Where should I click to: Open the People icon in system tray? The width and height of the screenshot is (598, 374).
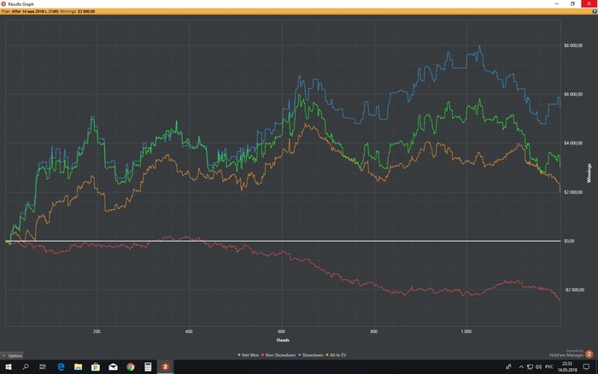click(x=508, y=367)
